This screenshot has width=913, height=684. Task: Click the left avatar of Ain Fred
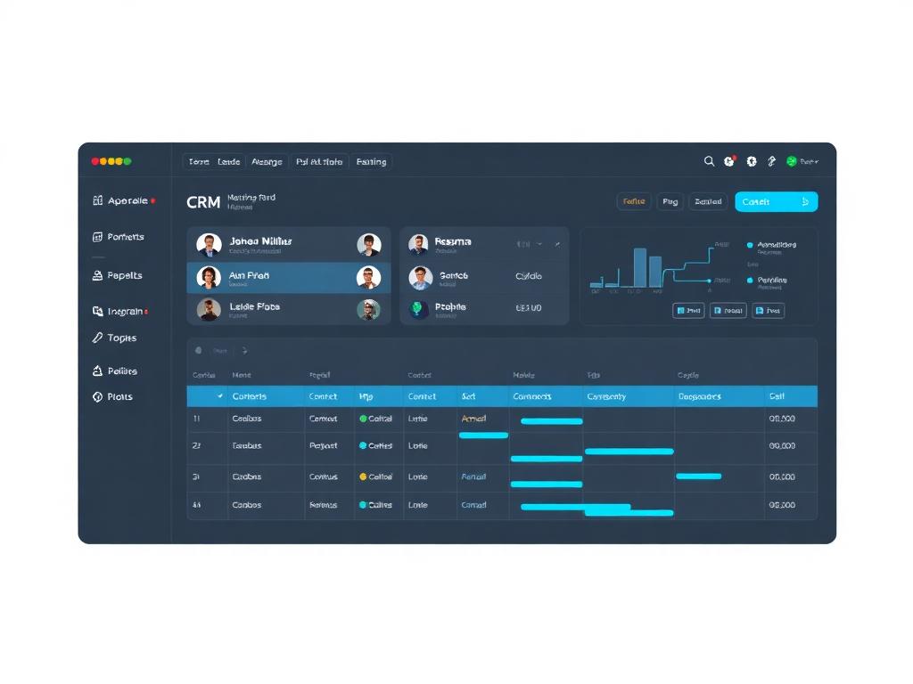point(209,278)
